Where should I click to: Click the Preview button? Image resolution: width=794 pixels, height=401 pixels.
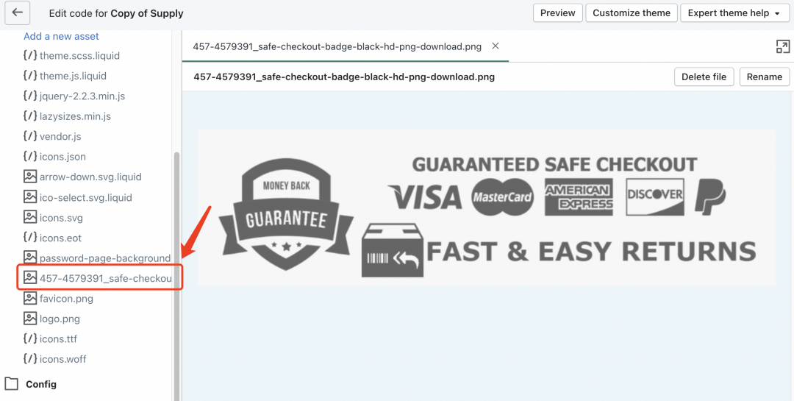(x=557, y=13)
